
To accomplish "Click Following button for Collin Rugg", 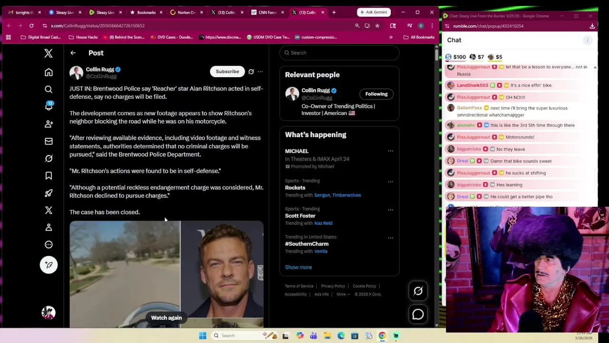I will 376,94.
